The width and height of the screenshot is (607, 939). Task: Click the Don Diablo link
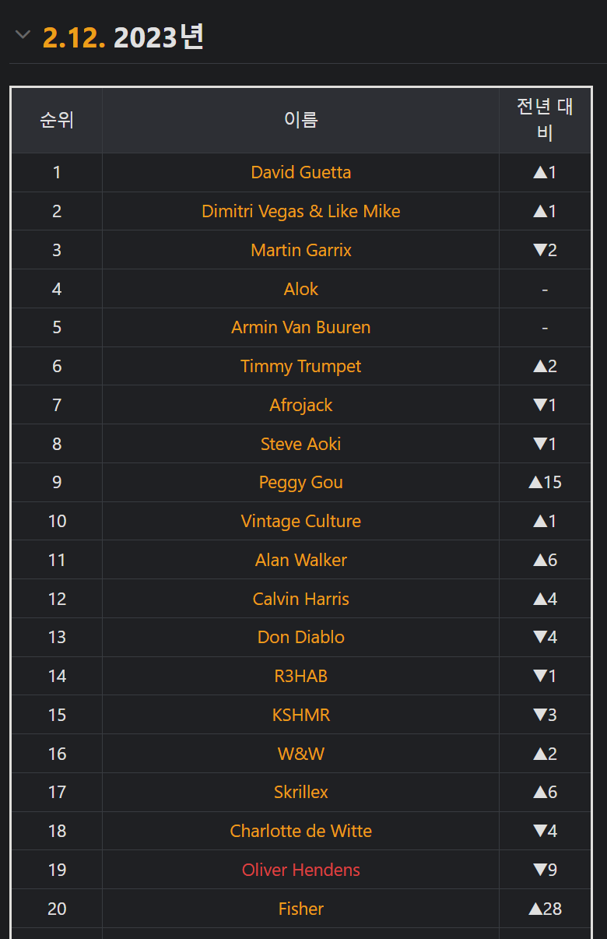click(300, 637)
